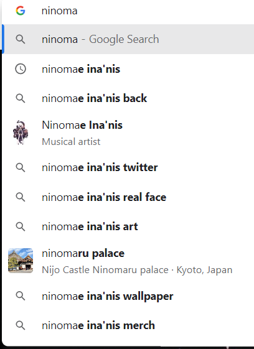The width and height of the screenshot is (254, 349).
Task: Open the 'Ninomae Ina'nis Musical artist' entity suggestion
Action: coord(128,133)
